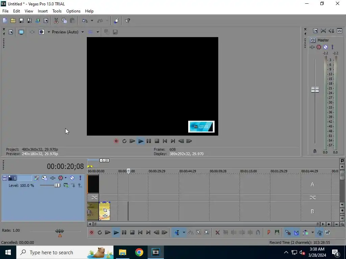Open Track FX red gear on track 1
The height and width of the screenshot is (259, 346).
point(60,178)
